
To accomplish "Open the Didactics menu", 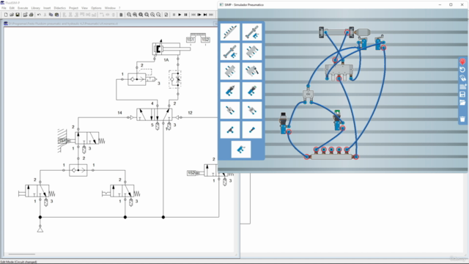I will pyautogui.click(x=60, y=8).
